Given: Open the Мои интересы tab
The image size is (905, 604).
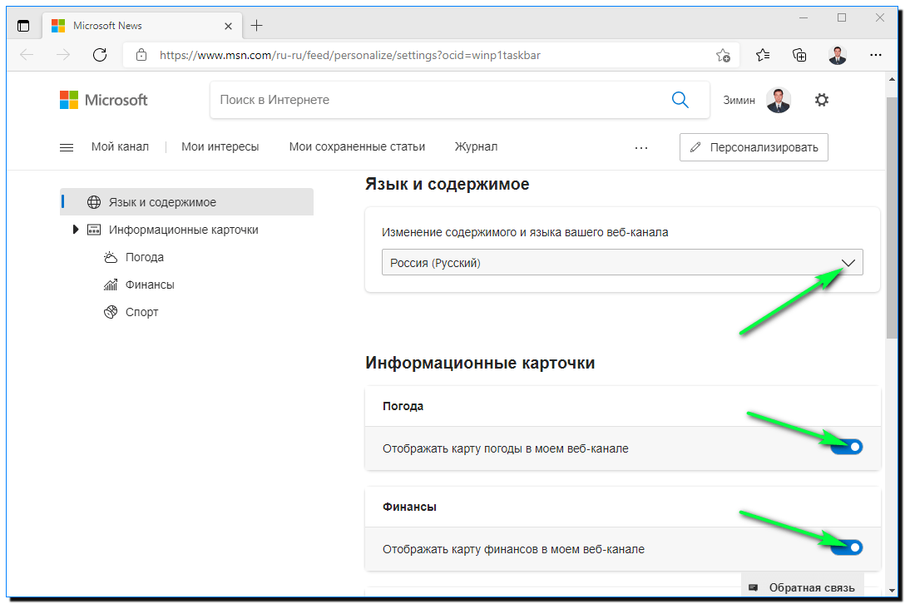Looking at the screenshot, I should tap(220, 146).
